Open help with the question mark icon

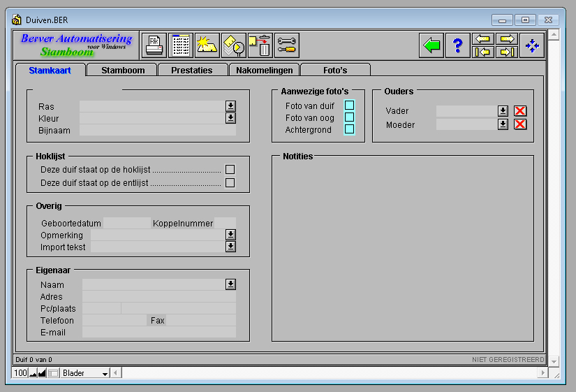pos(457,46)
